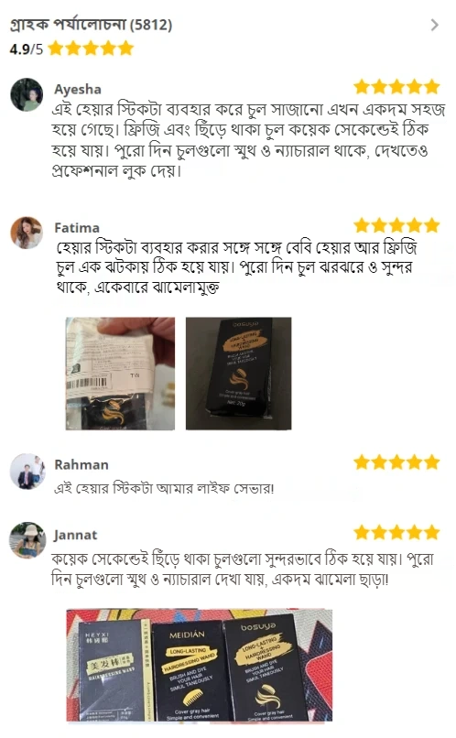Select the Jannat reviewer name
The image size is (456, 738).
tap(75, 535)
